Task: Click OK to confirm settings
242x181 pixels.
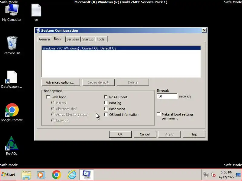Action: [120, 134]
